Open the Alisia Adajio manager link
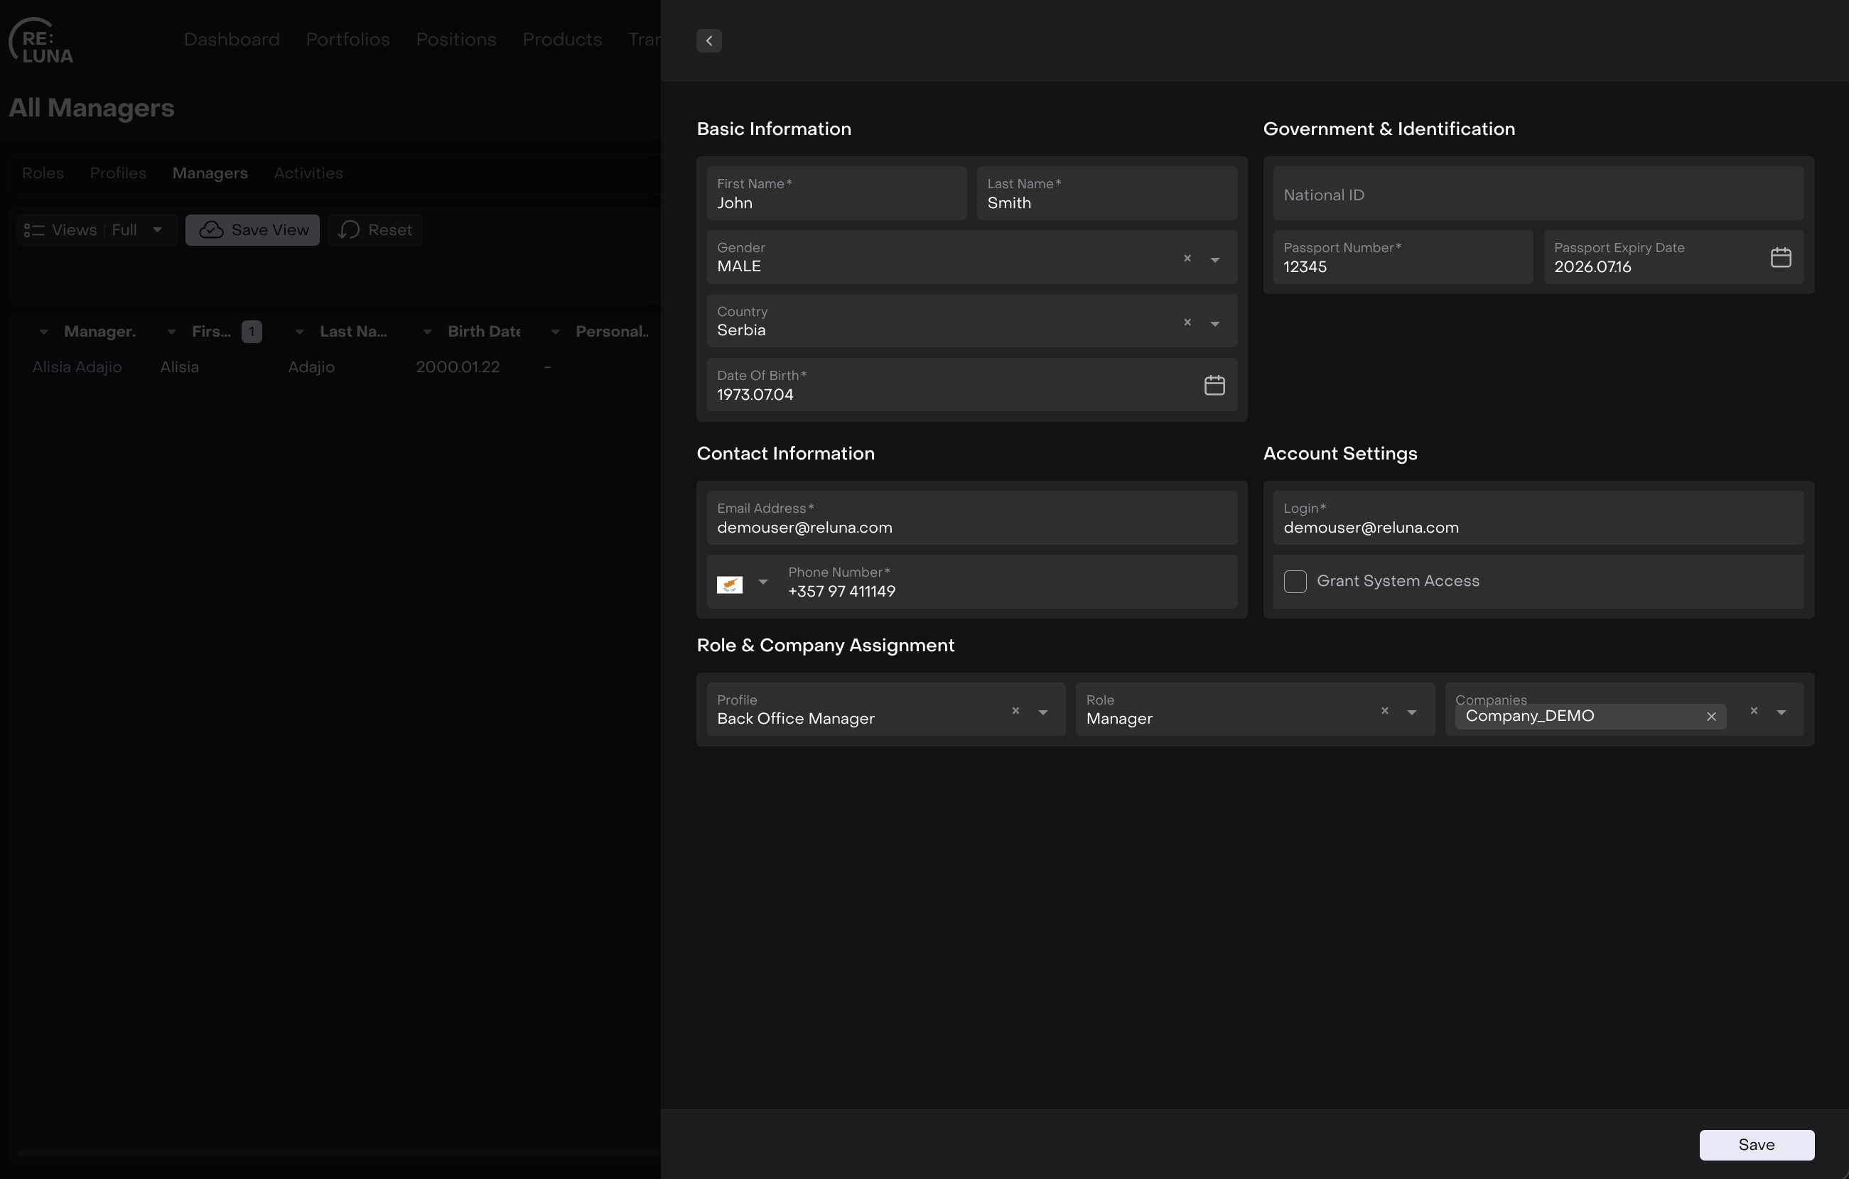Image resolution: width=1849 pixels, height=1179 pixels. pos(77,368)
